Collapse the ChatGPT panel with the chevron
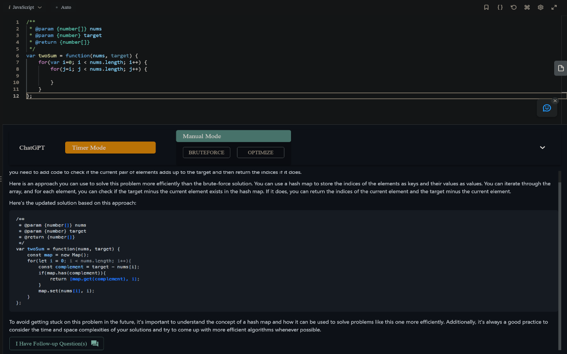Screen dimensions: 567x354 [x=542, y=147]
